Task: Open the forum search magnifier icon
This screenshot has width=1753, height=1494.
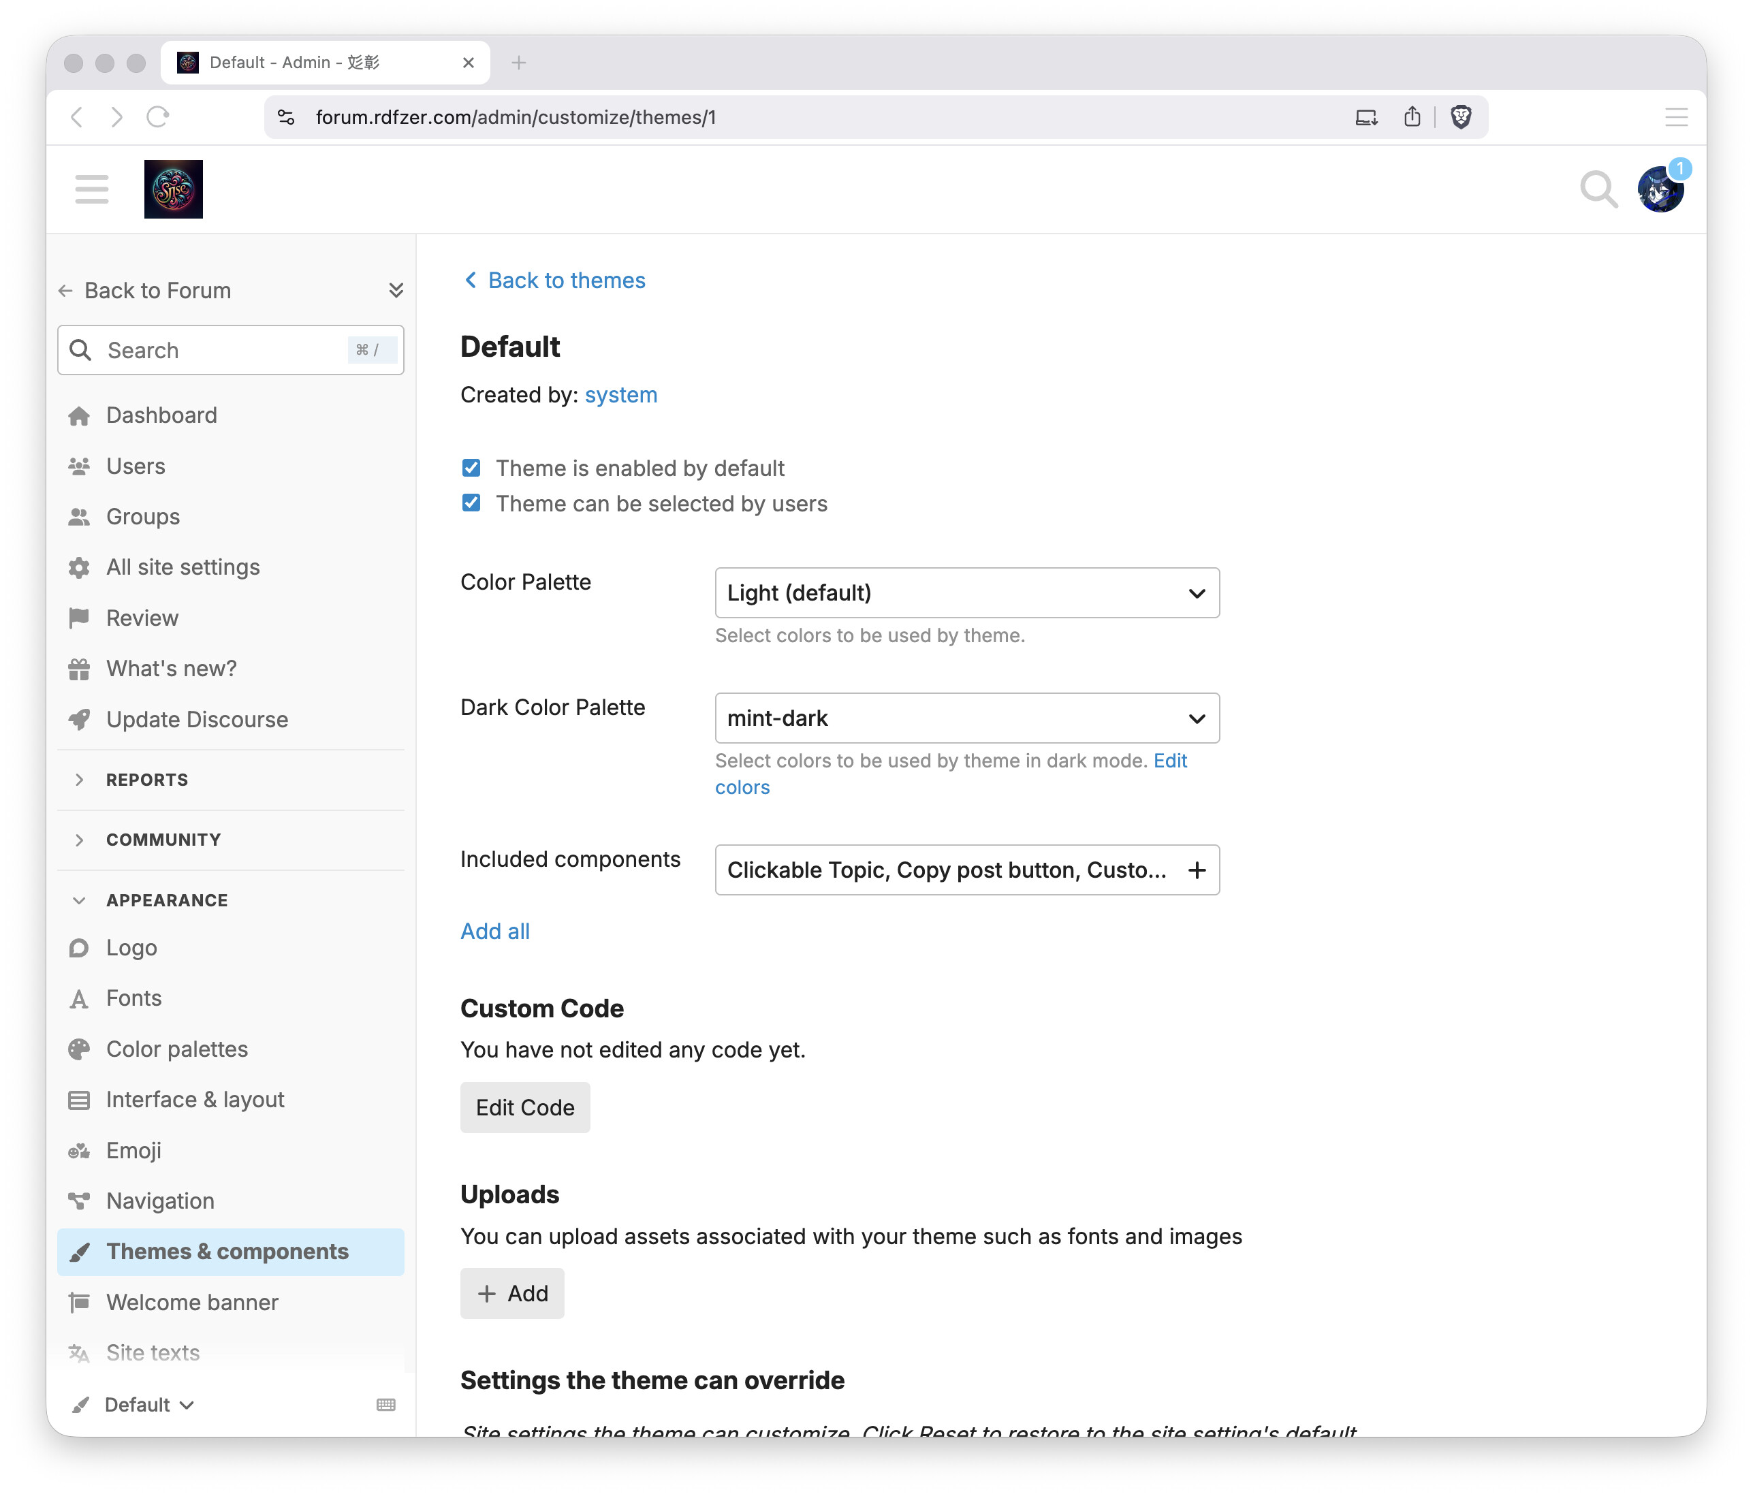Action: click(x=1597, y=189)
